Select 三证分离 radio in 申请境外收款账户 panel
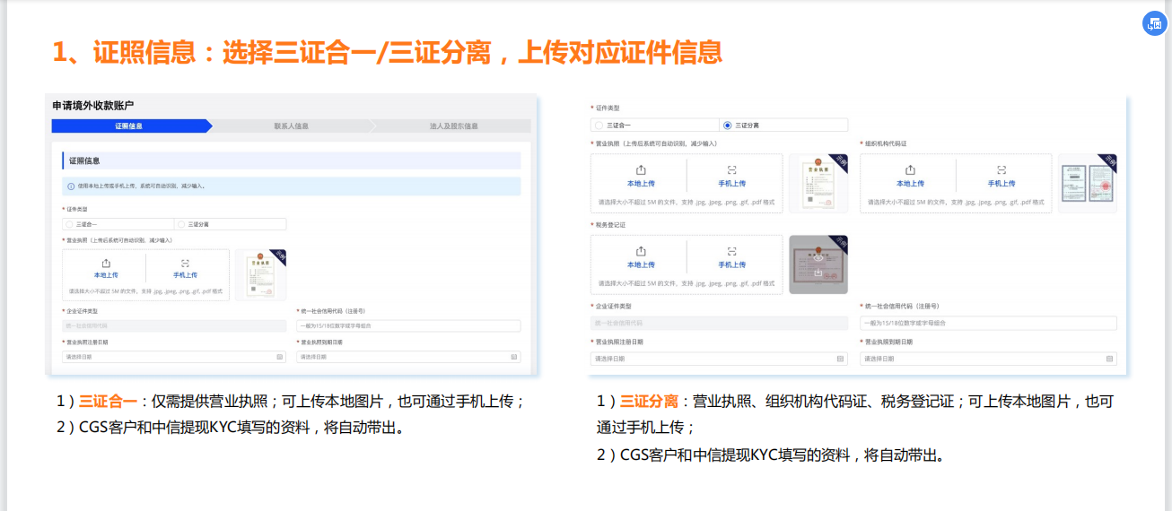1172x511 pixels. point(181,224)
